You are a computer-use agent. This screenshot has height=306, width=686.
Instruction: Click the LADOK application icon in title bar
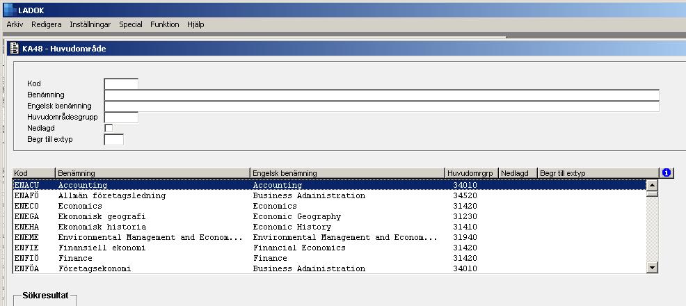pyautogui.click(x=9, y=10)
